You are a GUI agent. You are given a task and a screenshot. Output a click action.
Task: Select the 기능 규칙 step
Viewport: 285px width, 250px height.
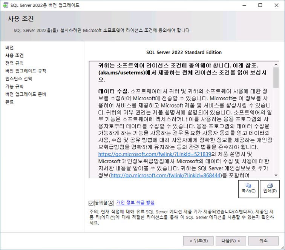[14, 86]
